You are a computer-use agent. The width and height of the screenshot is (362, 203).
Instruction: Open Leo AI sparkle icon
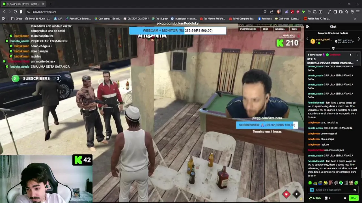click(x=346, y=12)
